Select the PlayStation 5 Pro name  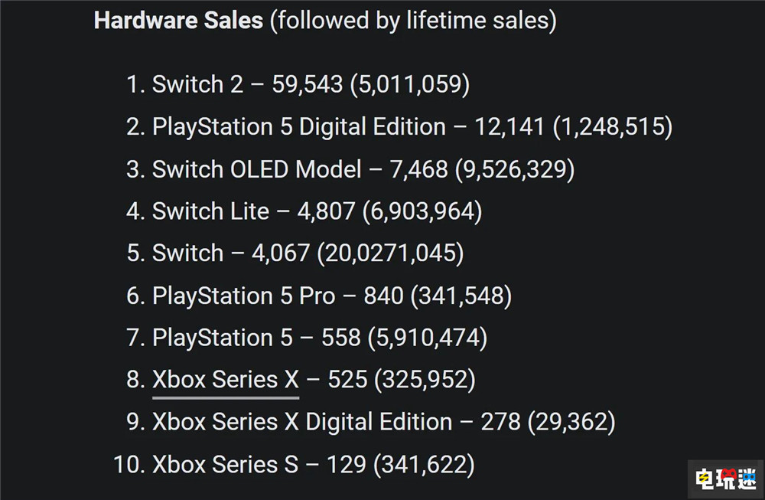[x=243, y=296]
